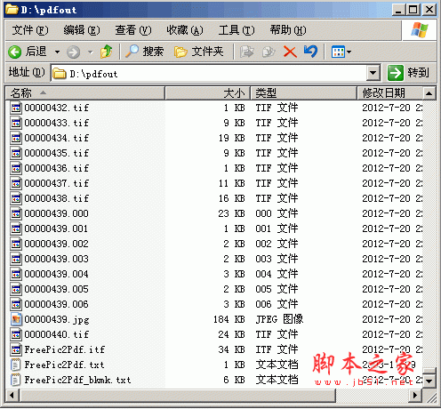Sort by the 修改日期 column header
Image resolution: width=441 pixels, height=409 pixels.
(390, 93)
